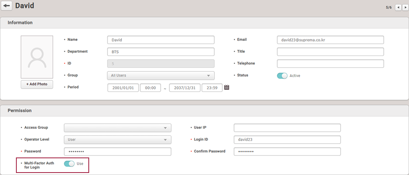The image size is (409, 175).
Task: Select the Multi-Factor Auth for Login label
Action: [x=39, y=165]
